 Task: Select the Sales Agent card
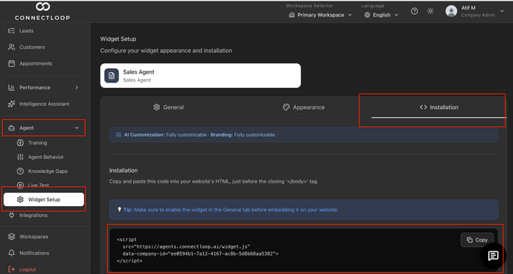(x=201, y=76)
